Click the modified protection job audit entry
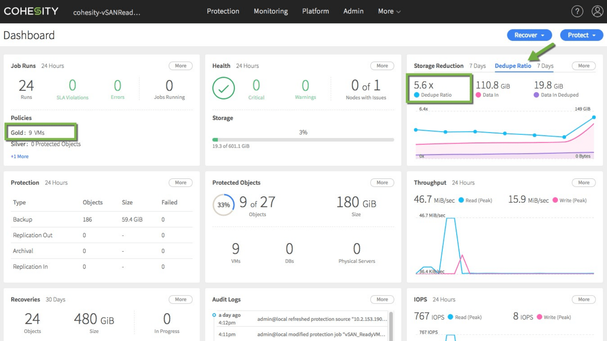Image resolution: width=607 pixels, height=341 pixels. 321,334
